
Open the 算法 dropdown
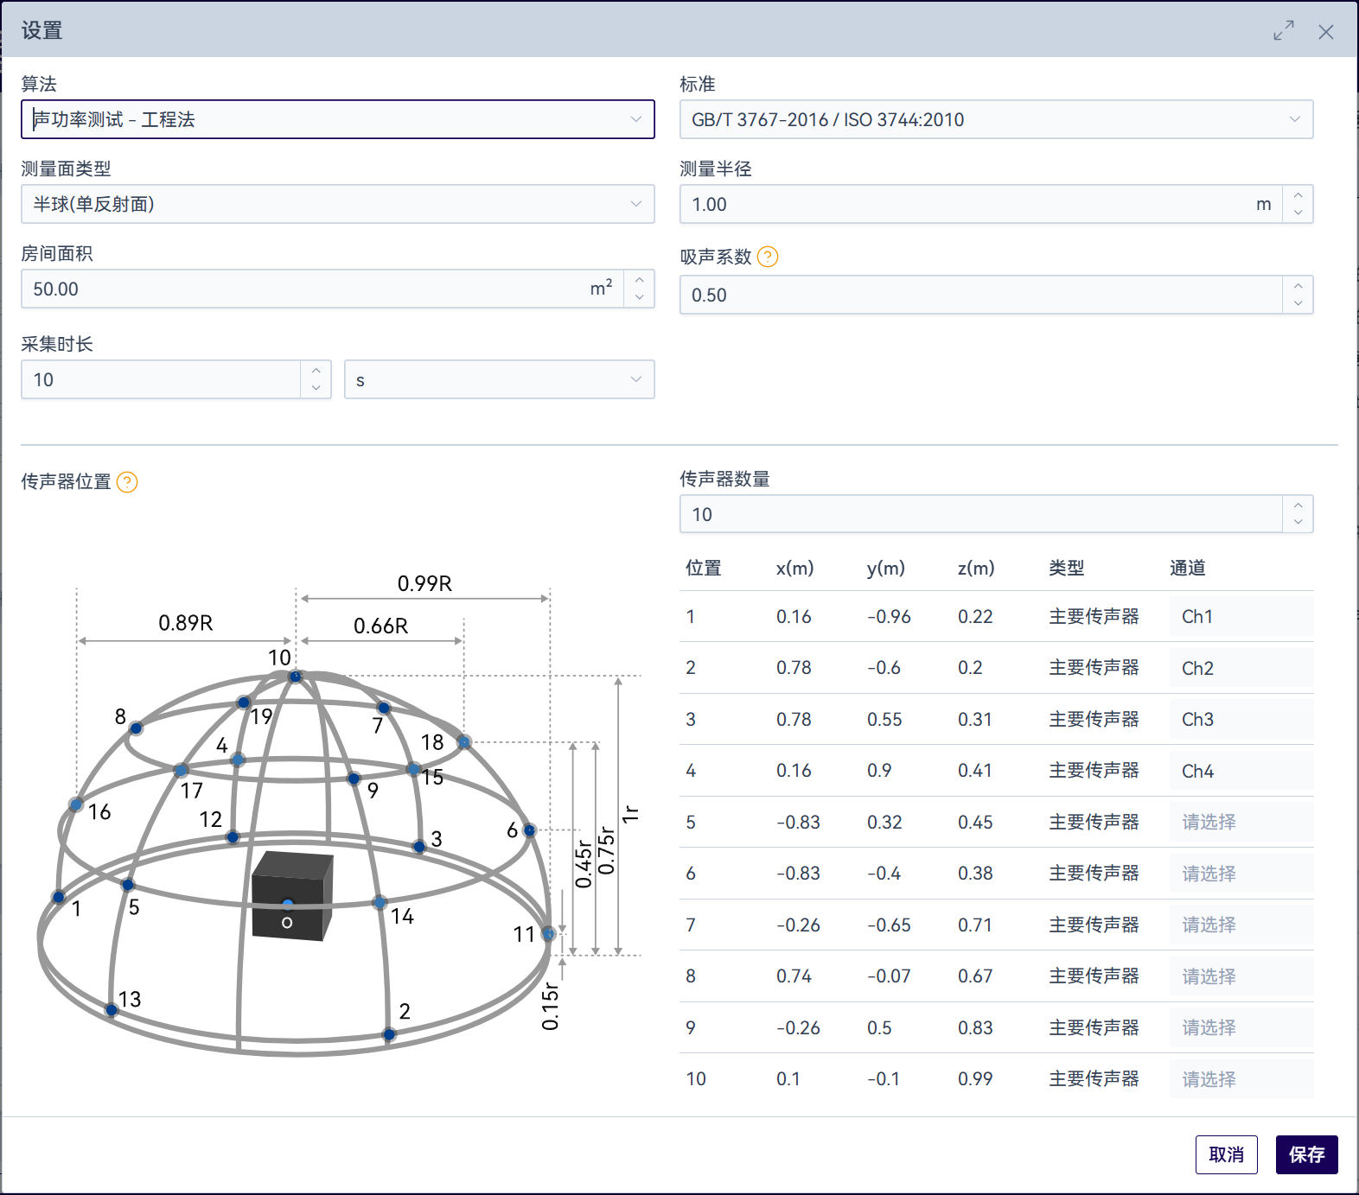point(337,119)
